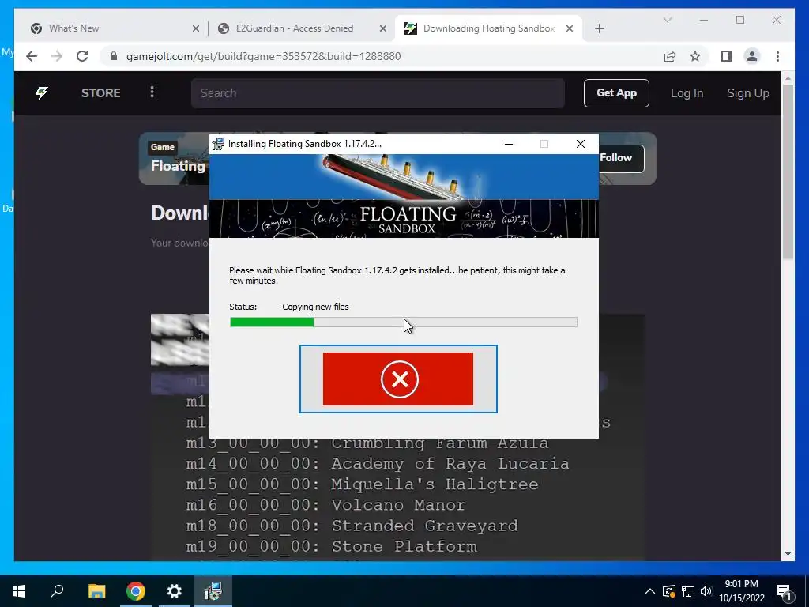
Task: Share this page icon in address bar
Action: coord(670,56)
